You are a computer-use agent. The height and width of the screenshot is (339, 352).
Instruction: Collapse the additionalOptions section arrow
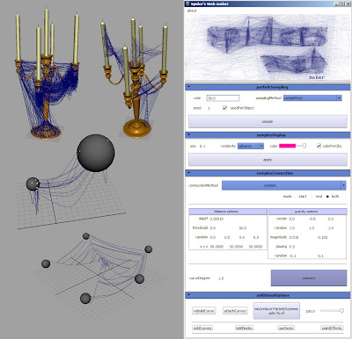point(188,295)
